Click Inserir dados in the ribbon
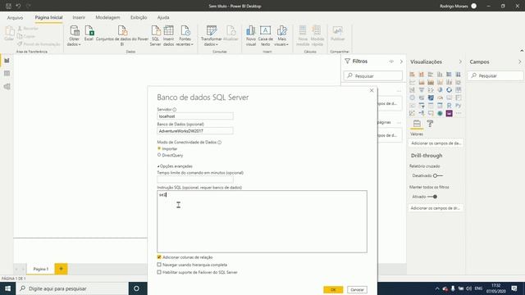 [x=168, y=36]
